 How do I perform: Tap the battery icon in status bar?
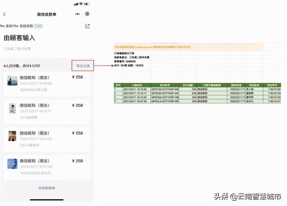tap(87, 4)
